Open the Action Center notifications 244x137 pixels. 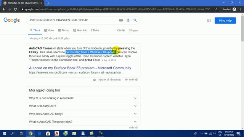click(238, 134)
